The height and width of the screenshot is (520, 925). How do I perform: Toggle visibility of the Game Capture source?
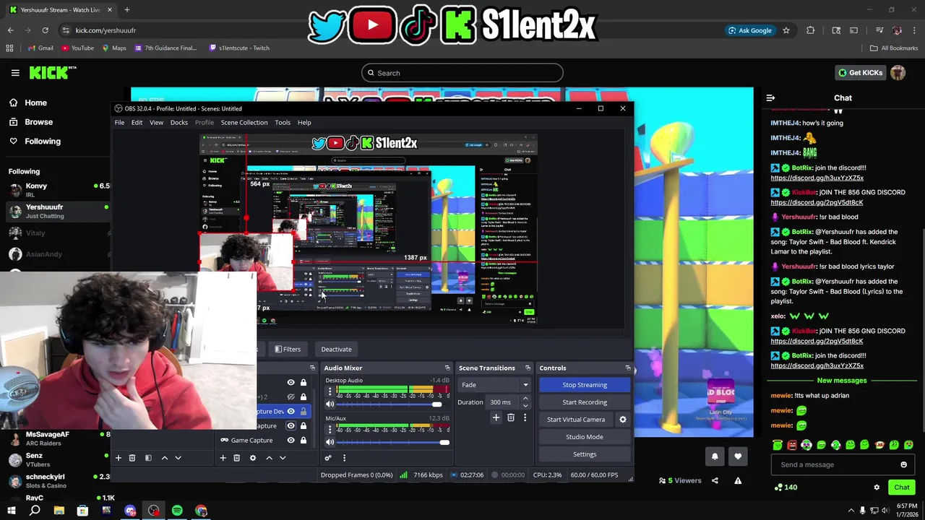pos(291,440)
